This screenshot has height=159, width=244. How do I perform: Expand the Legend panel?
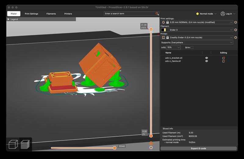click(x=9, y=19)
